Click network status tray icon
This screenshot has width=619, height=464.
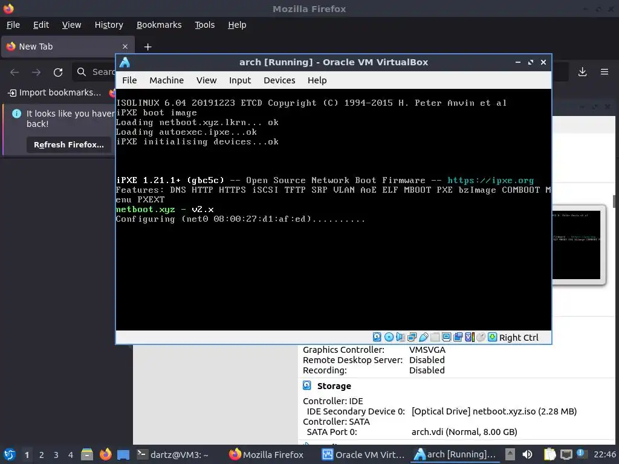click(566, 454)
